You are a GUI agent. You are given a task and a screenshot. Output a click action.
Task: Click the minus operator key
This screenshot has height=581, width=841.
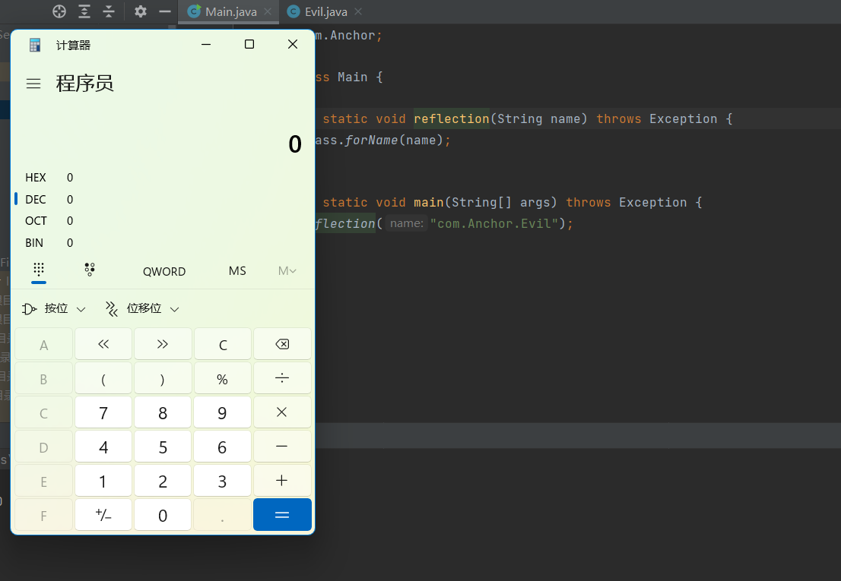coord(282,447)
